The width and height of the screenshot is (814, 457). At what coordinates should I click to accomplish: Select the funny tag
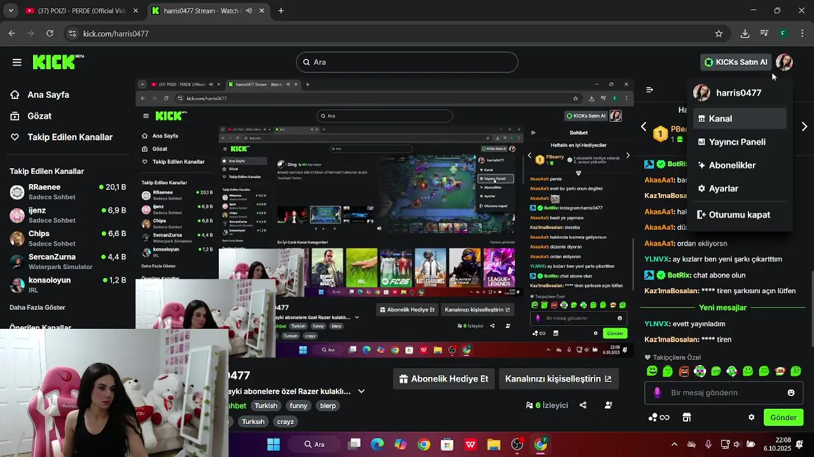coord(298,406)
